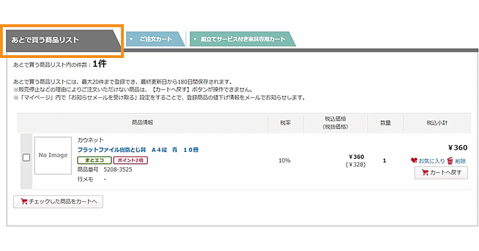The width and height of the screenshot is (479, 251).
Task: Click the red ポイント2倍 badge
Action: (131, 160)
